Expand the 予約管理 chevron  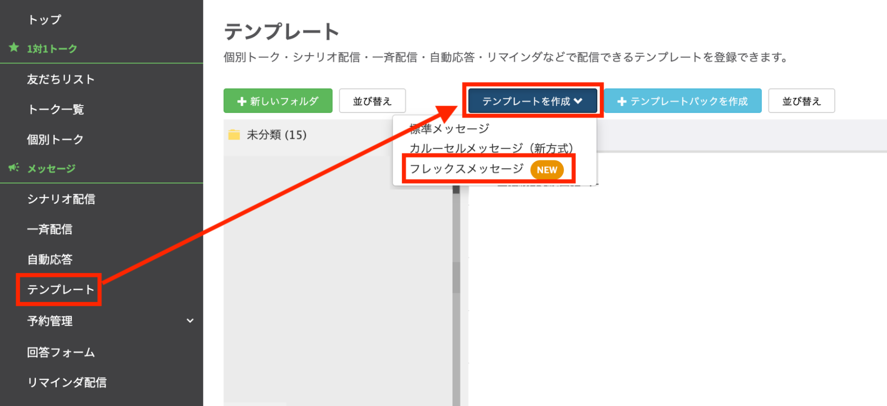[x=190, y=320]
